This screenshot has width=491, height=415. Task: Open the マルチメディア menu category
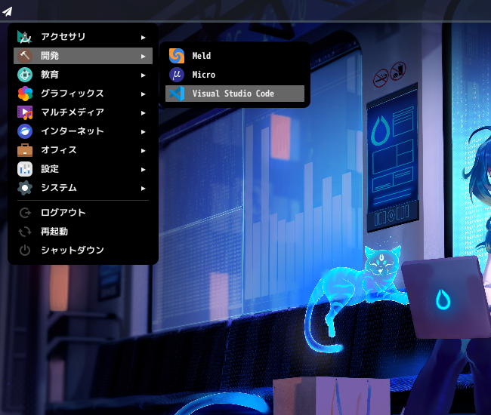pos(83,112)
